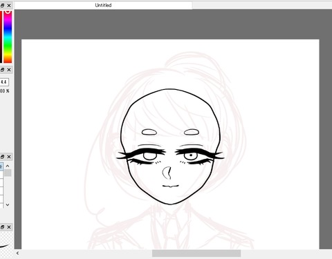Click the list panel's vertical scrollbar thumb
This screenshot has width=332, height=259.
[x=8, y=173]
